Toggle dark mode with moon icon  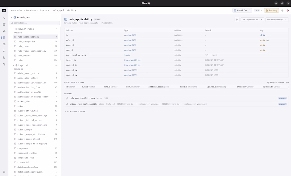282,11
